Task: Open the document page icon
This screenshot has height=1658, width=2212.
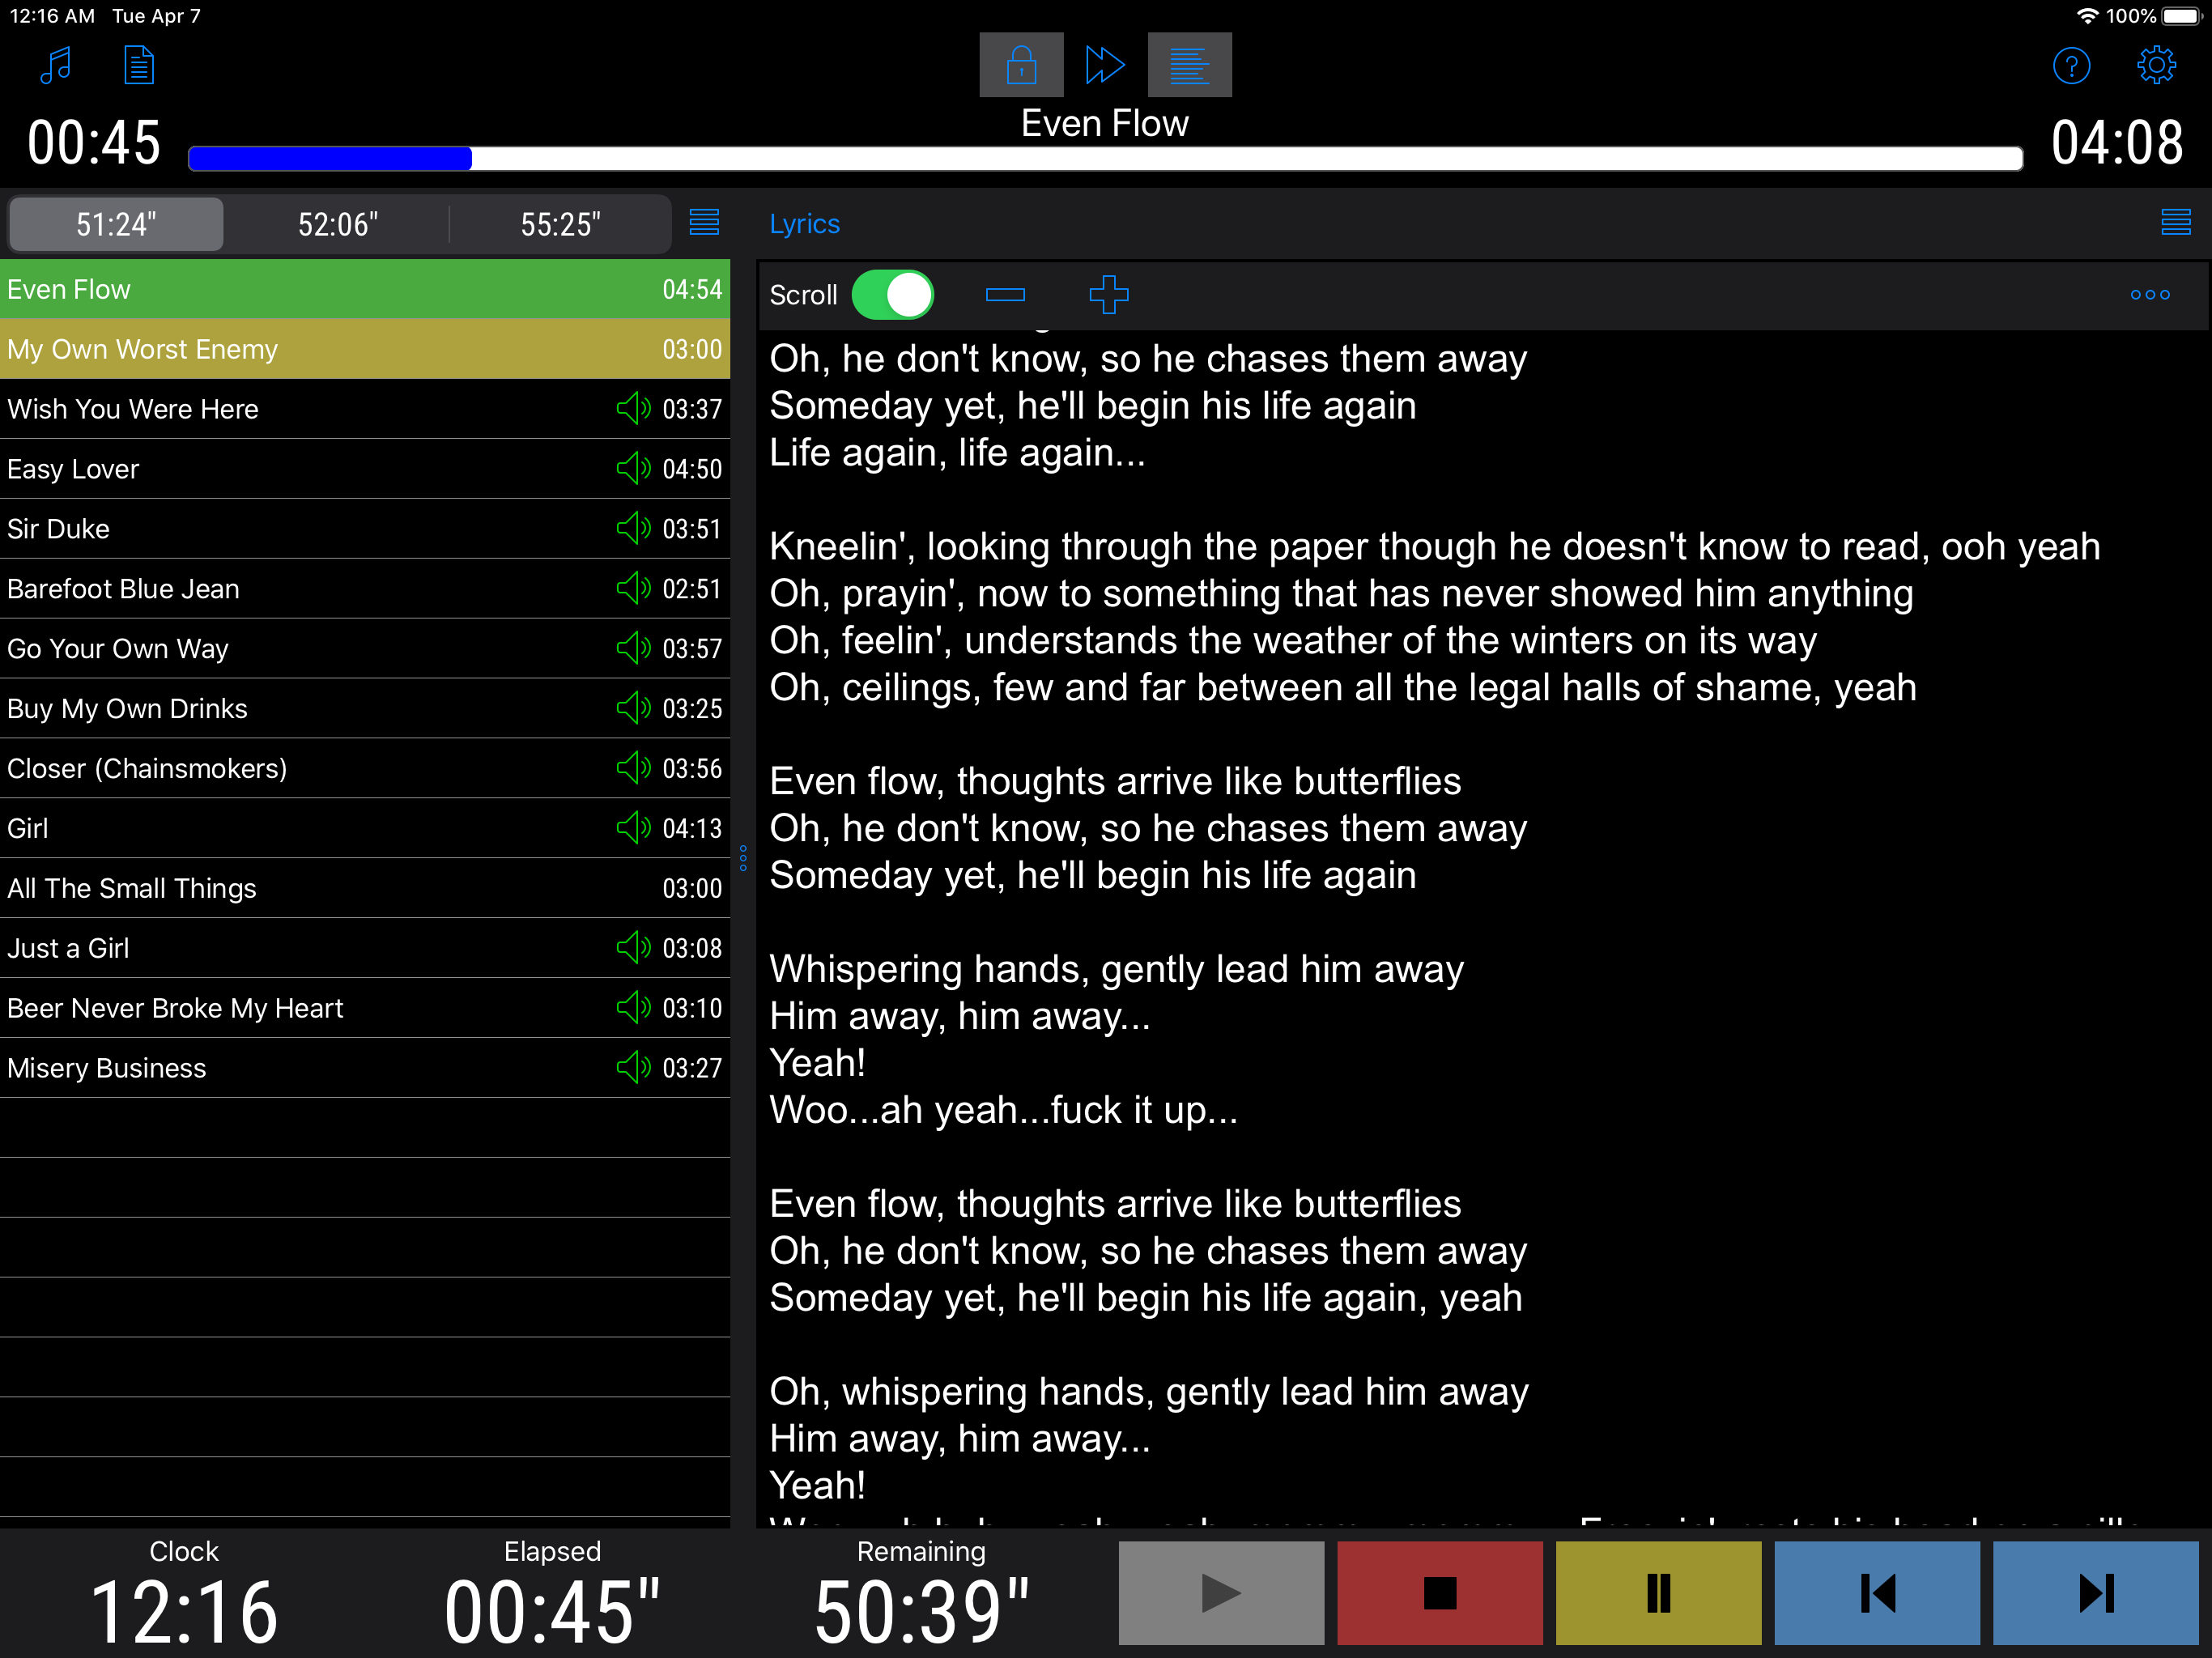Action: 139,66
